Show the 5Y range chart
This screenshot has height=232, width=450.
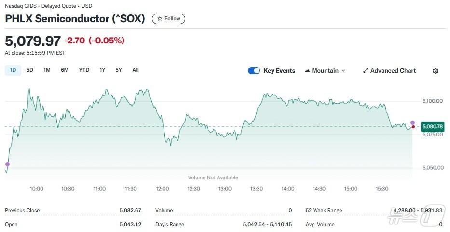(x=119, y=70)
